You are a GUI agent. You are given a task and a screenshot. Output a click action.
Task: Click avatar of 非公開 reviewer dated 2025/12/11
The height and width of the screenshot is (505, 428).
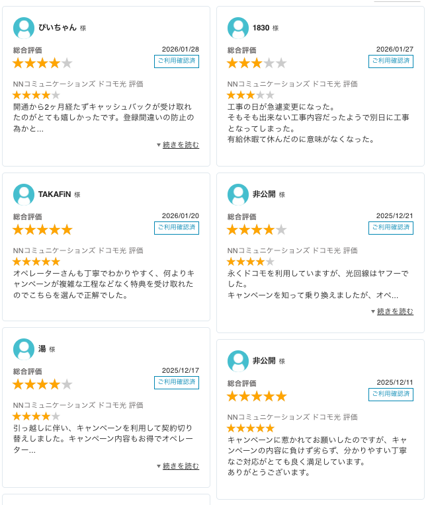point(238,361)
